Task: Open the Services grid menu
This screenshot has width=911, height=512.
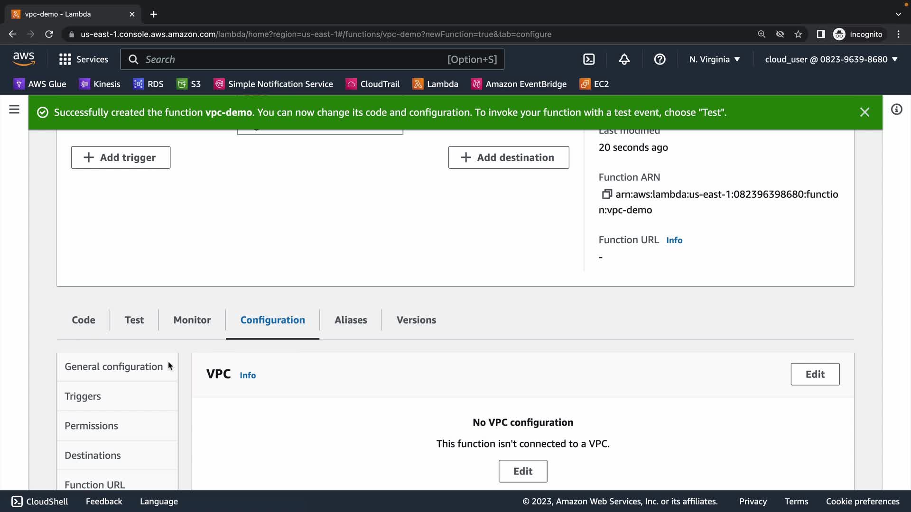Action: tap(84, 59)
